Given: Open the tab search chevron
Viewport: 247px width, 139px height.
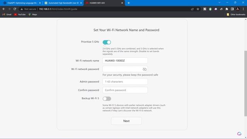Looking at the screenshot, I should tap(219, 3).
